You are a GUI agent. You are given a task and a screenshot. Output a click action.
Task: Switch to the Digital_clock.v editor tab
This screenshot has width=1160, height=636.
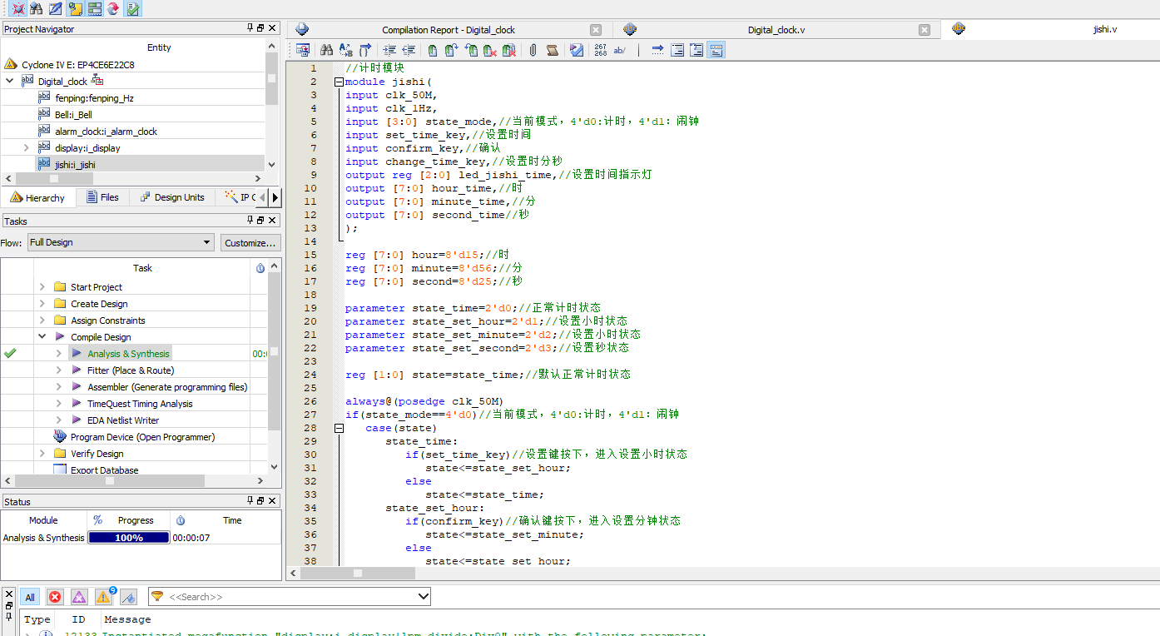point(776,30)
